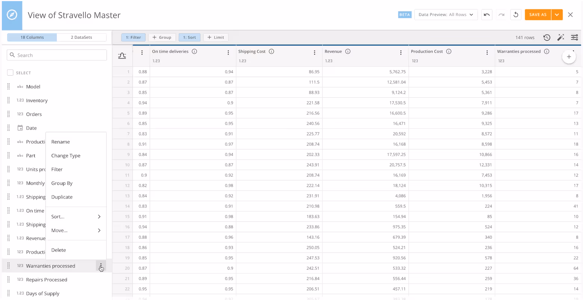
Task: Click Revenue cell 5,762.75
Action: coord(365,72)
